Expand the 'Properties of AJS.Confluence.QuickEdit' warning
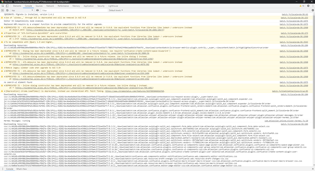Image resolution: width=315 pixels, height=171 pixels. 5,33
